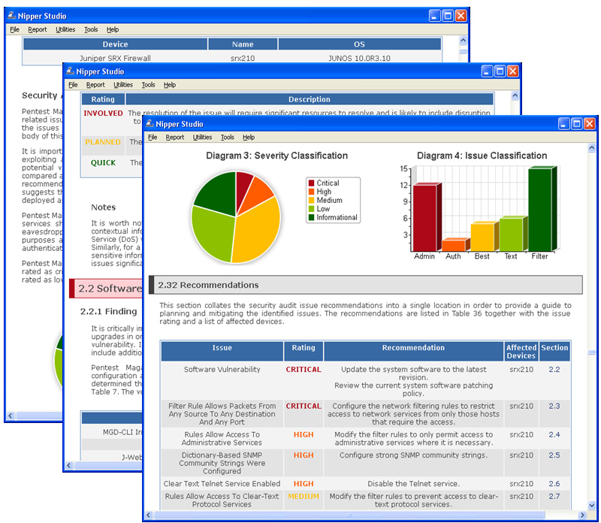The height and width of the screenshot is (523, 601).
Task: Click the up arrow on the middle window scrollbar
Action: coord(515,96)
